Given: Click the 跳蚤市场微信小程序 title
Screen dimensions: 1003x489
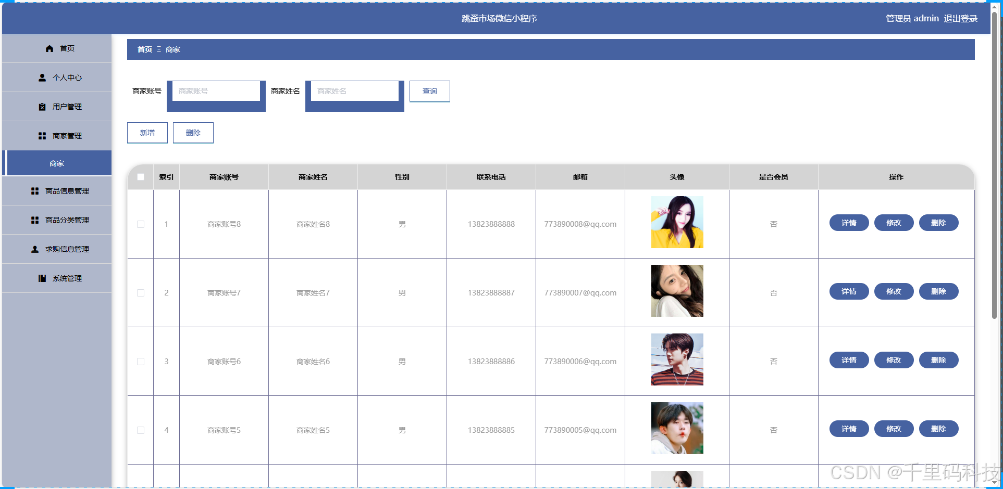Looking at the screenshot, I should pos(499,19).
